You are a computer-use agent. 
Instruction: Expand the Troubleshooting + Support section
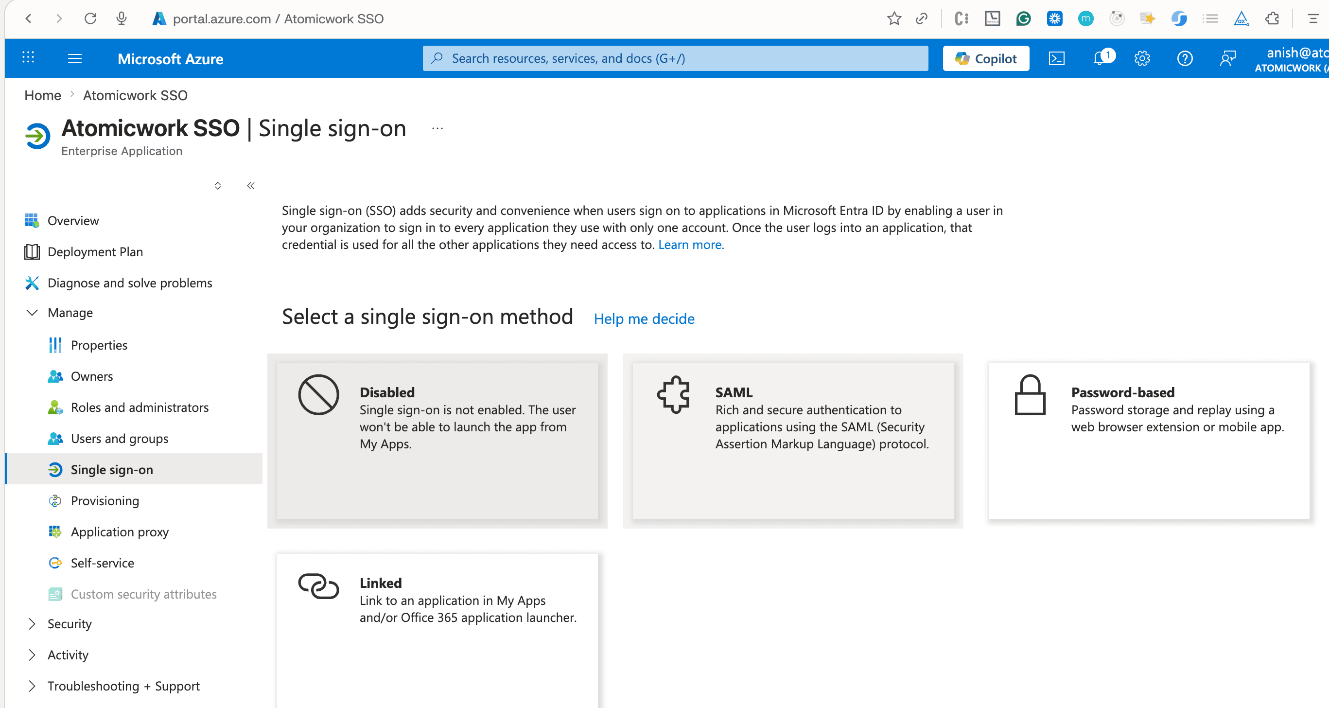32,686
